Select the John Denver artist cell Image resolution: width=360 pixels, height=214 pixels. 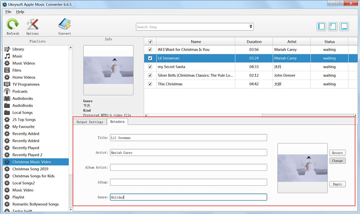(292, 75)
